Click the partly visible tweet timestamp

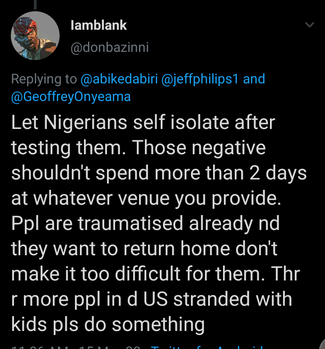[x=68, y=346]
